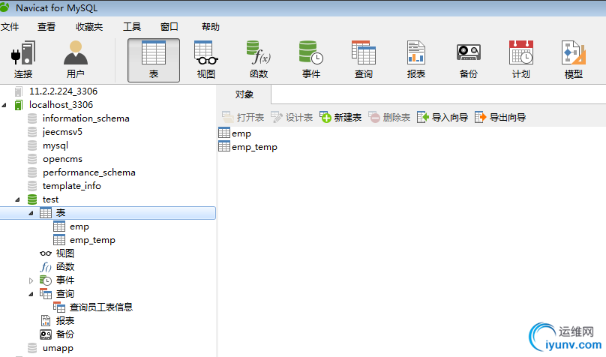Click the 删除表 (Delete Table) button
606x357 pixels.
pos(389,117)
